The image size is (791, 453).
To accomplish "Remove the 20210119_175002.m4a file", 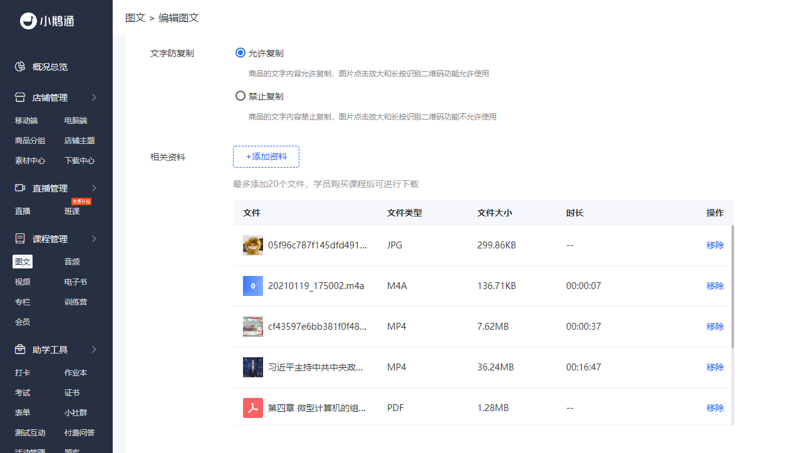I will point(715,286).
